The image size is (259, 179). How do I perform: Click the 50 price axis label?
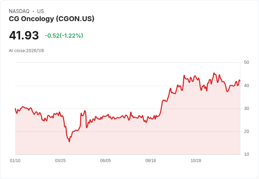[246, 62]
